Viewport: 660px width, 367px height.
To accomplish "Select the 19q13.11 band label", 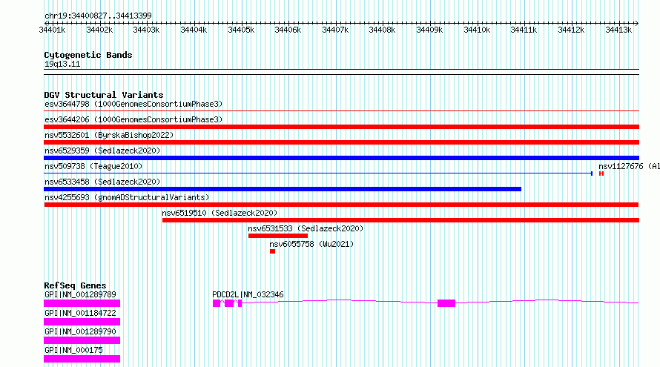I will pyautogui.click(x=62, y=64).
